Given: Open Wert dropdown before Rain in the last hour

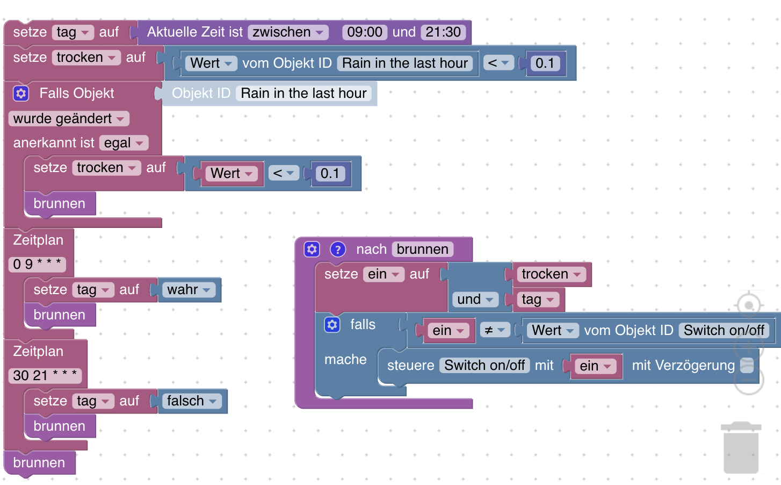Looking at the screenshot, I should (x=212, y=63).
